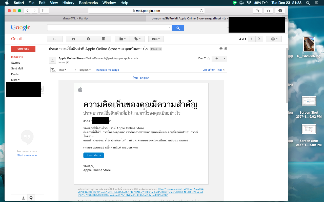This screenshot has width=324, height=202.
Task: Open email in new window icon
Action: pos(226,49)
